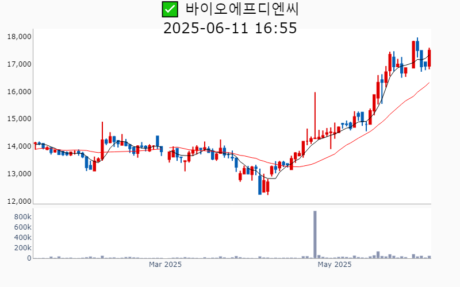Click the 800k volume axis label
The width and height of the screenshot is (460, 287).
22,217
